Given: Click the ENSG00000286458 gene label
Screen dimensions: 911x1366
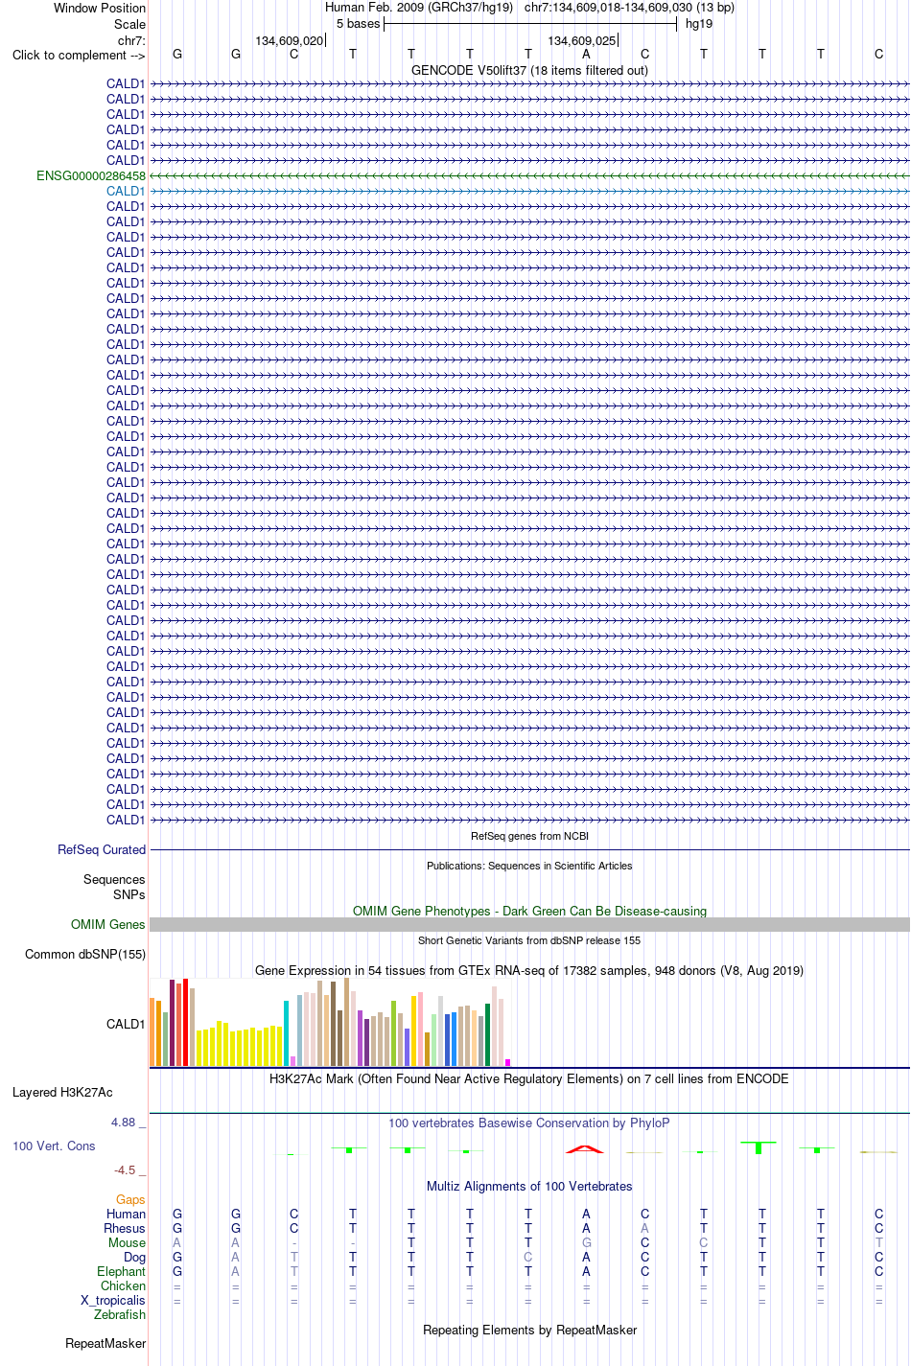Looking at the screenshot, I should [x=91, y=175].
